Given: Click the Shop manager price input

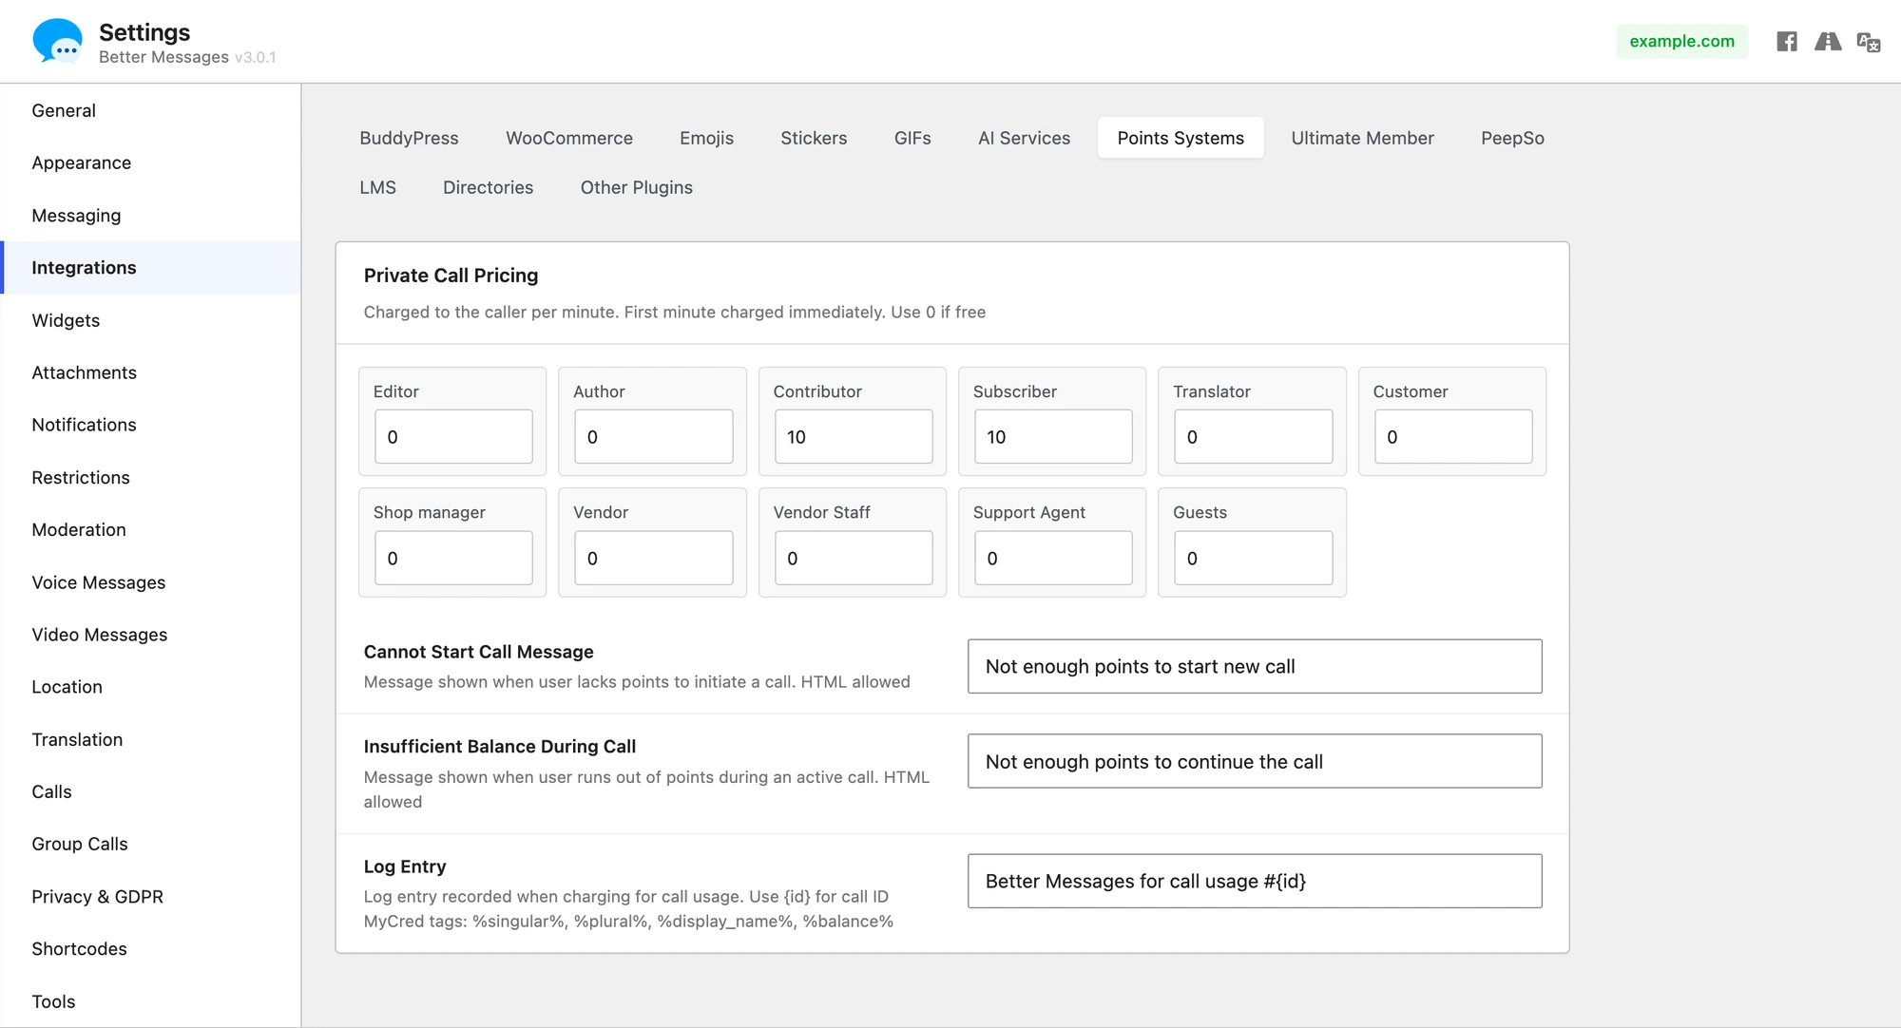Looking at the screenshot, I should coord(453,558).
